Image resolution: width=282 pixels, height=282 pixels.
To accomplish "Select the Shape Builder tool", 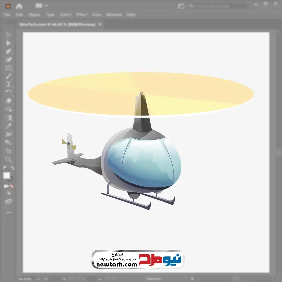I will 8,109.
